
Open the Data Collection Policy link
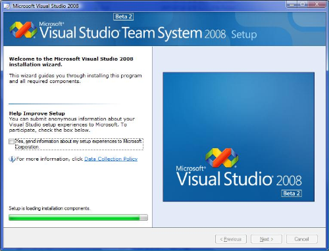[x=111, y=159]
